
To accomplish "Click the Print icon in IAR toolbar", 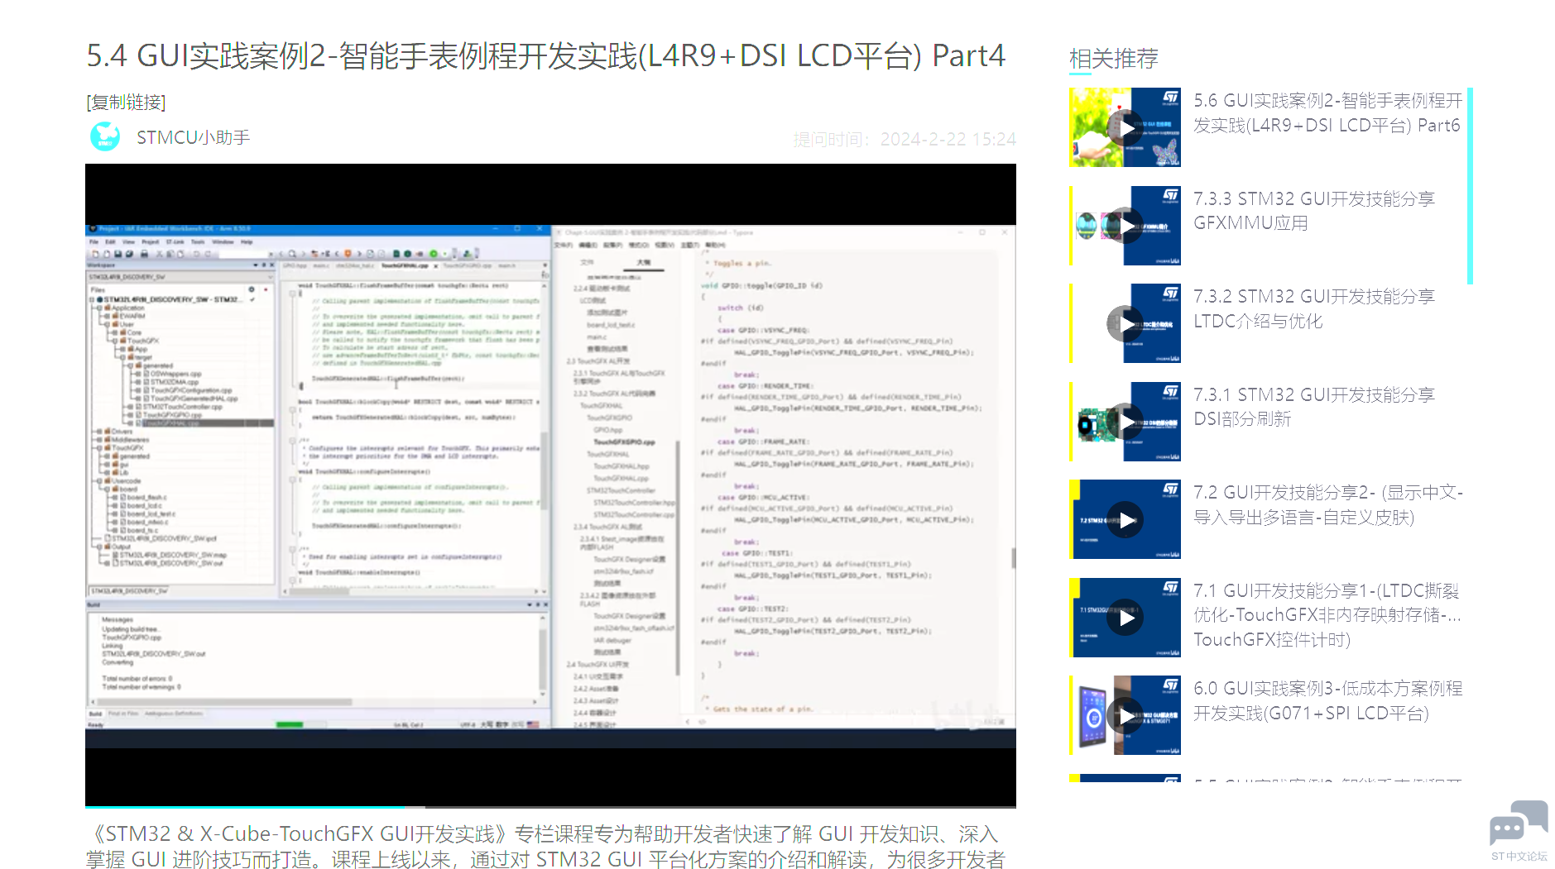I will (145, 254).
